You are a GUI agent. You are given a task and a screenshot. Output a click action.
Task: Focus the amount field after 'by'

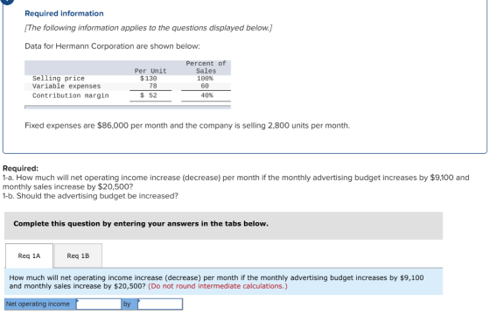tap(160, 304)
